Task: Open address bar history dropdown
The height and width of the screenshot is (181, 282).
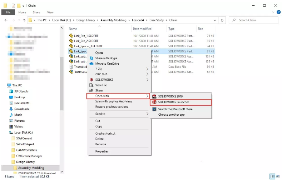Action: click(x=215, y=20)
